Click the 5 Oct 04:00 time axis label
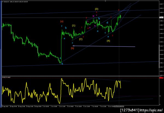Screen dimensions: 164x113 tap(71, 106)
